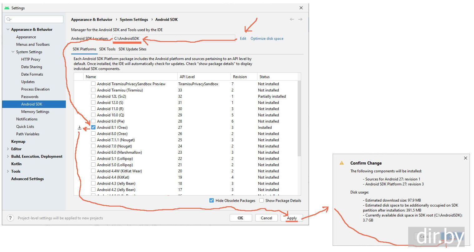Switch to the SDK Tools tab
Image resolution: width=474 pixels, height=252 pixels.
[107, 49]
